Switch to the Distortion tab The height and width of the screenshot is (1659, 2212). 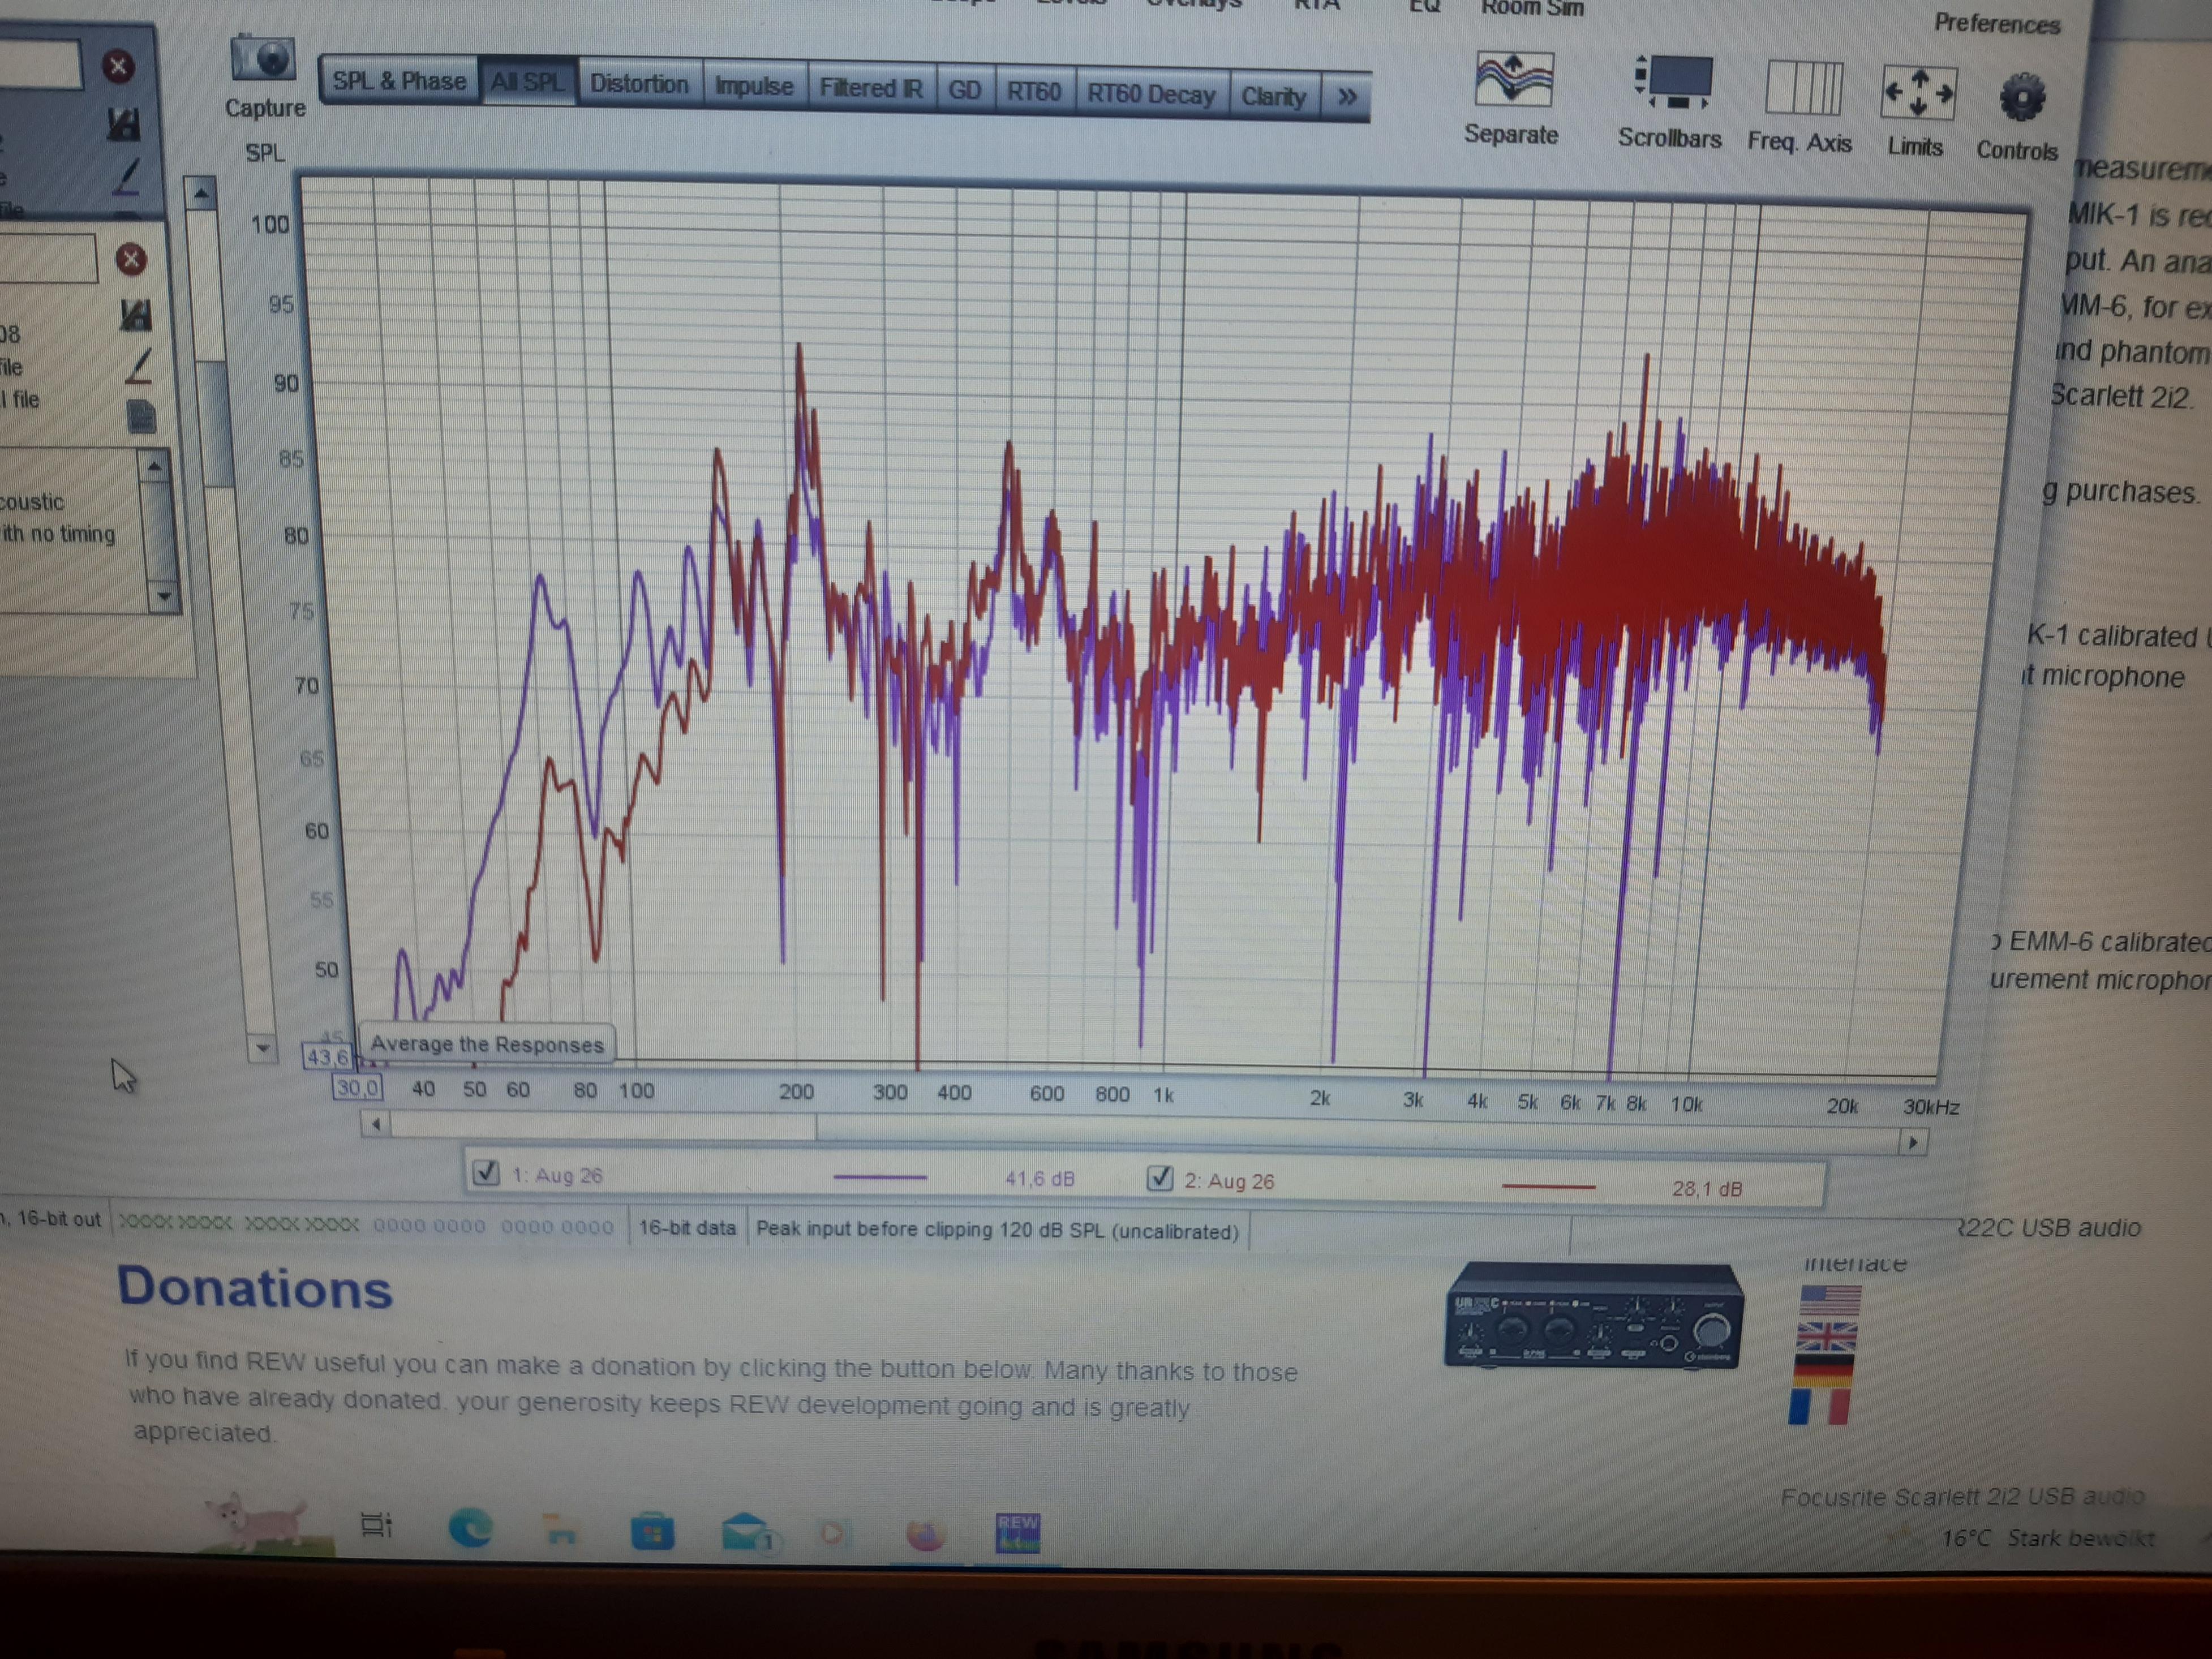point(639,84)
